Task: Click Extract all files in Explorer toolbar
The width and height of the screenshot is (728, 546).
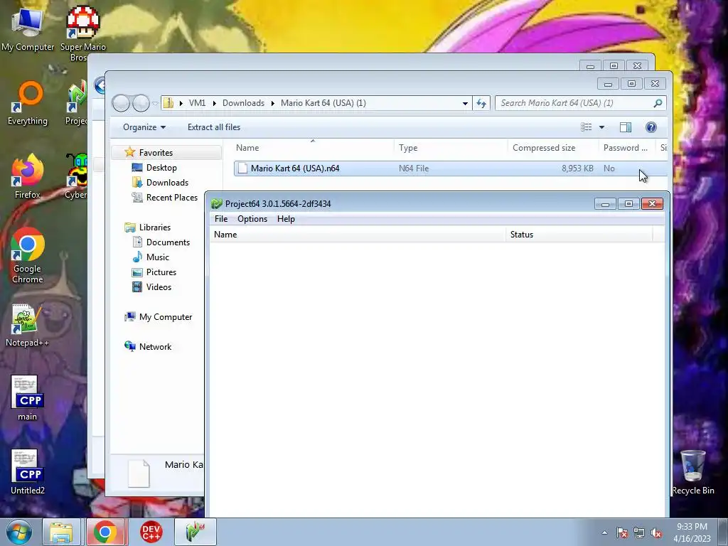Action: pos(214,127)
